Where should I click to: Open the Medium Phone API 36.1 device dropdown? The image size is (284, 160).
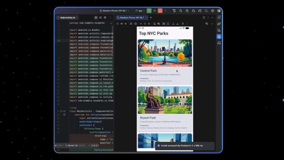click(114, 11)
